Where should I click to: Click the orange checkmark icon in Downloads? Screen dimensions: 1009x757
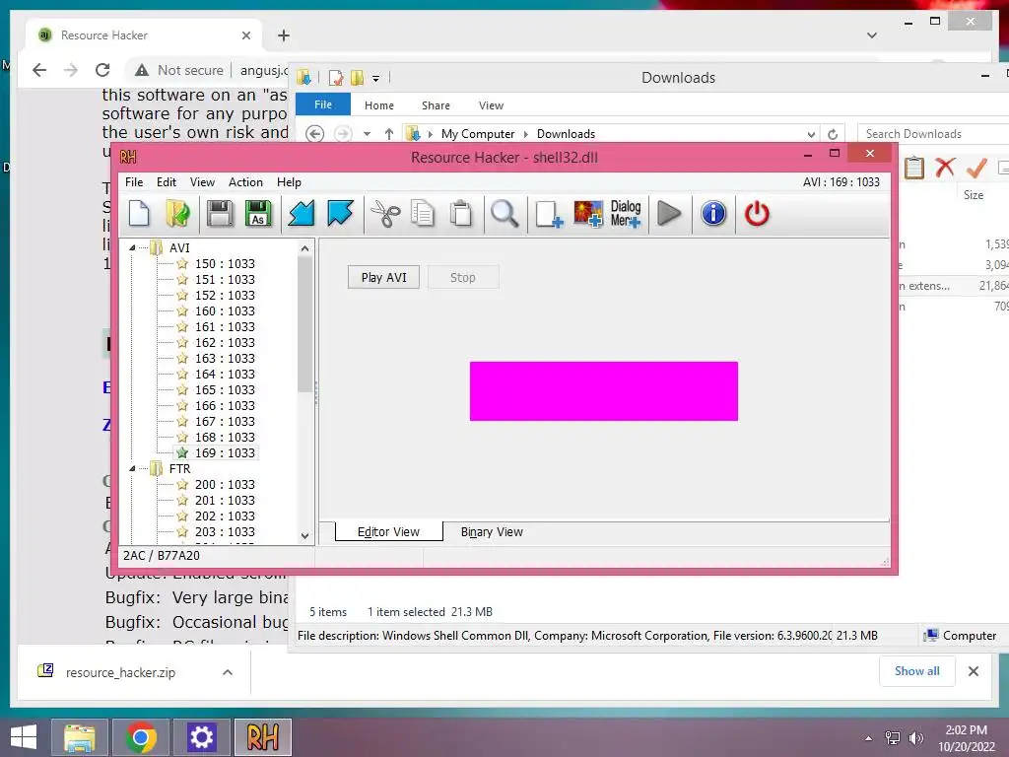click(976, 168)
